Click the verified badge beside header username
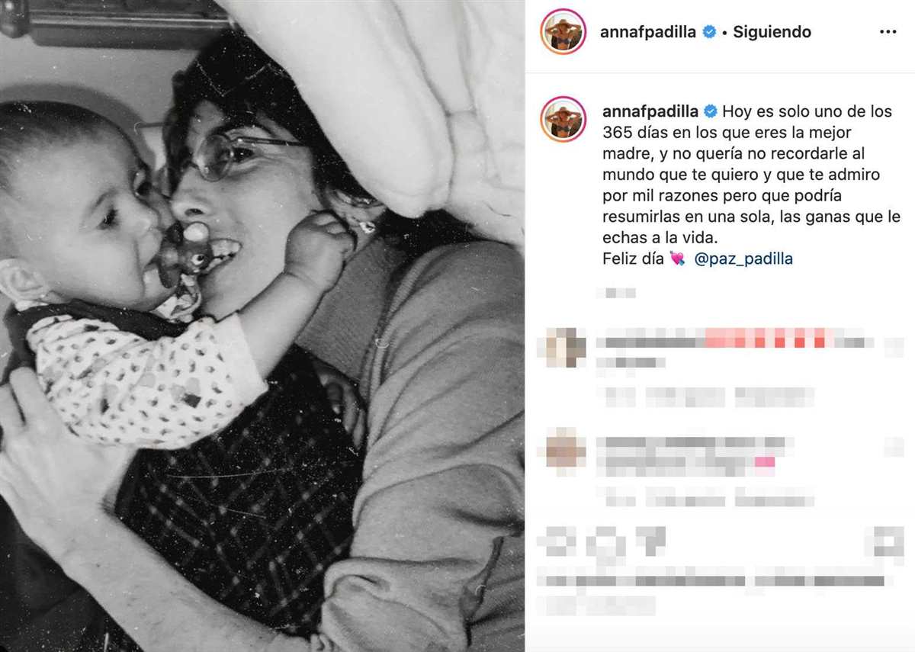The height and width of the screenshot is (652, 915). (709, 32)
